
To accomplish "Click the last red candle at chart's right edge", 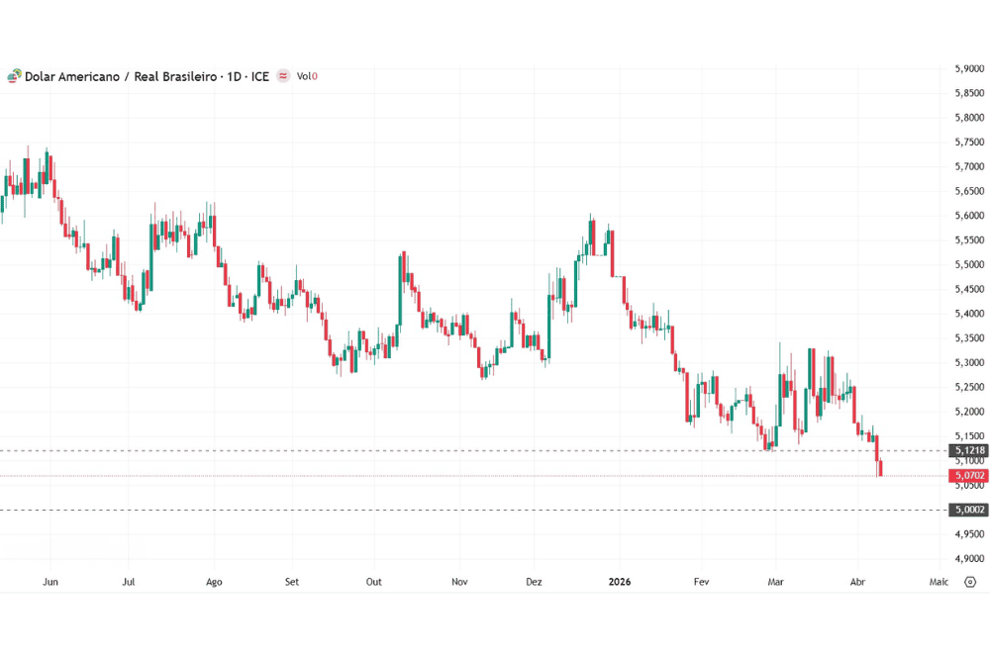I will [881, 469].
